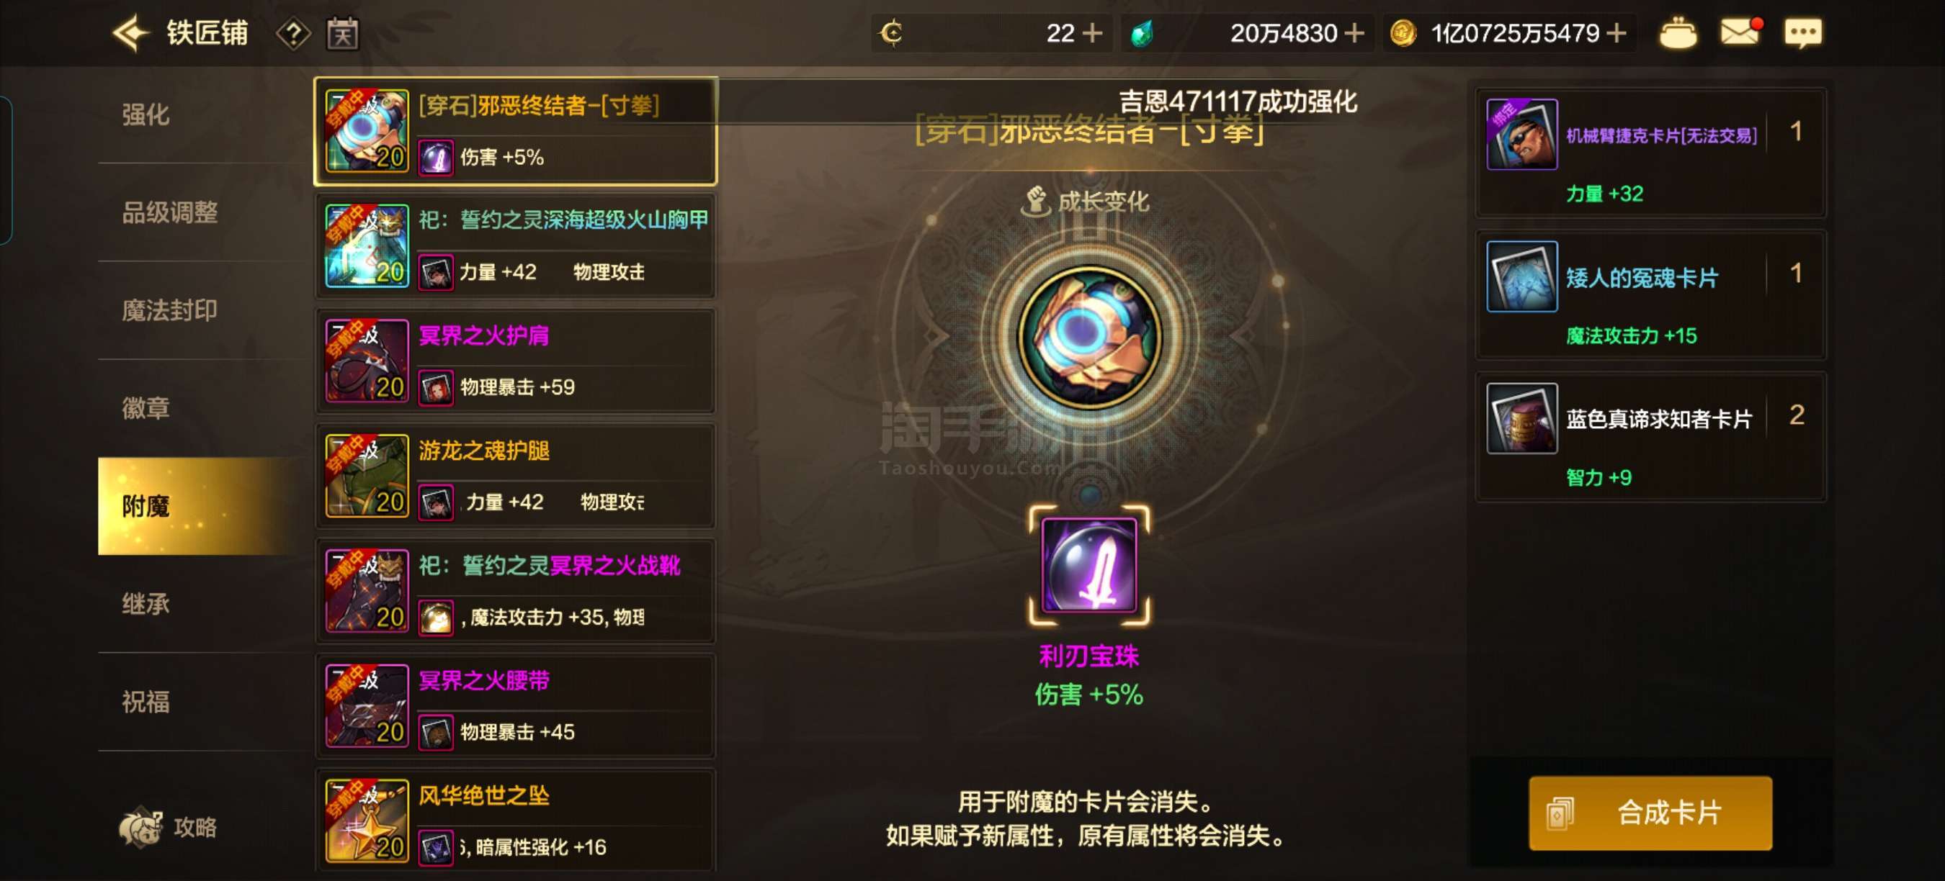Click the back arrow next to 铁匠铺
Viewport: 1945px width, 881px height.
130,33
